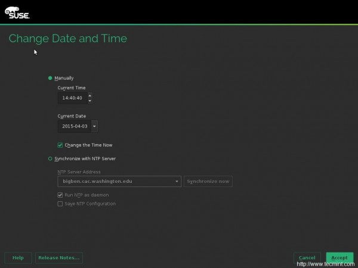The width and height of the screenshot is (358, 268).
Task: Click the Current Date field showing 2015-04-03
Action: 75,126
